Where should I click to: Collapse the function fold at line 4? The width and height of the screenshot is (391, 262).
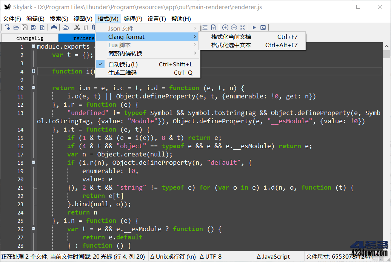(33, 71)
